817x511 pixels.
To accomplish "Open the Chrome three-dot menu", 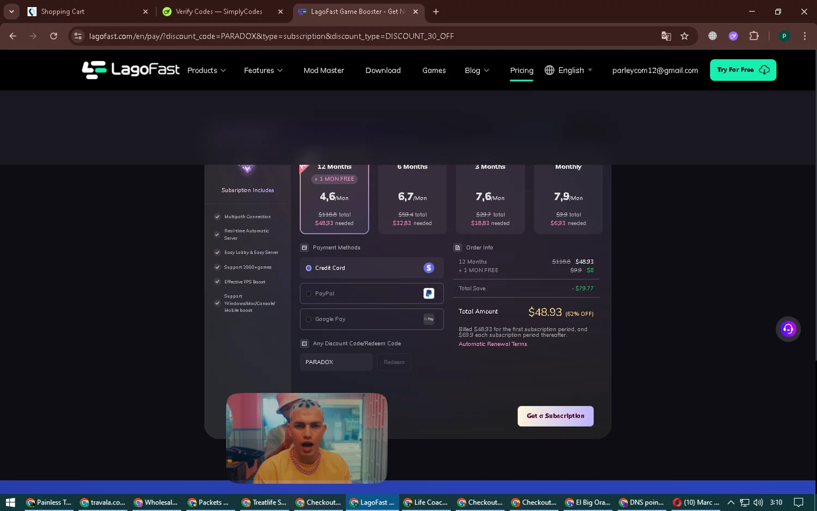I will [804, 36].
